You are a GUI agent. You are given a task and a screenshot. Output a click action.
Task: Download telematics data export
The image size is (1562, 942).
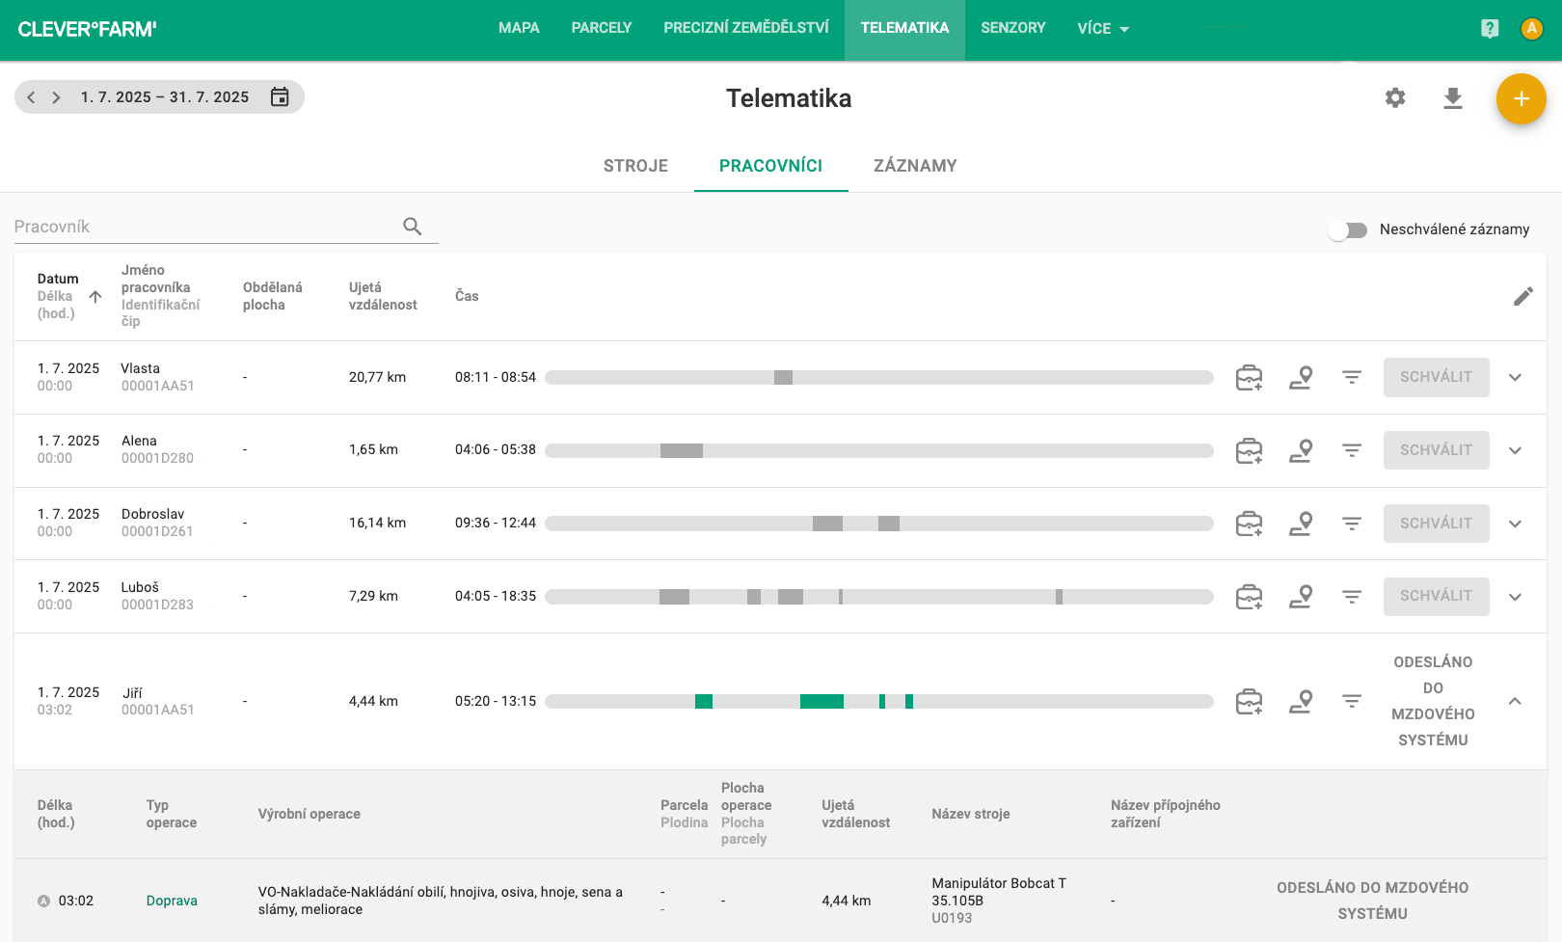click(1453, 98)
